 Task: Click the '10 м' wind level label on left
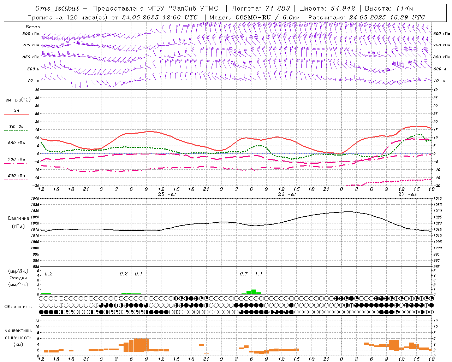pos(34,81)
